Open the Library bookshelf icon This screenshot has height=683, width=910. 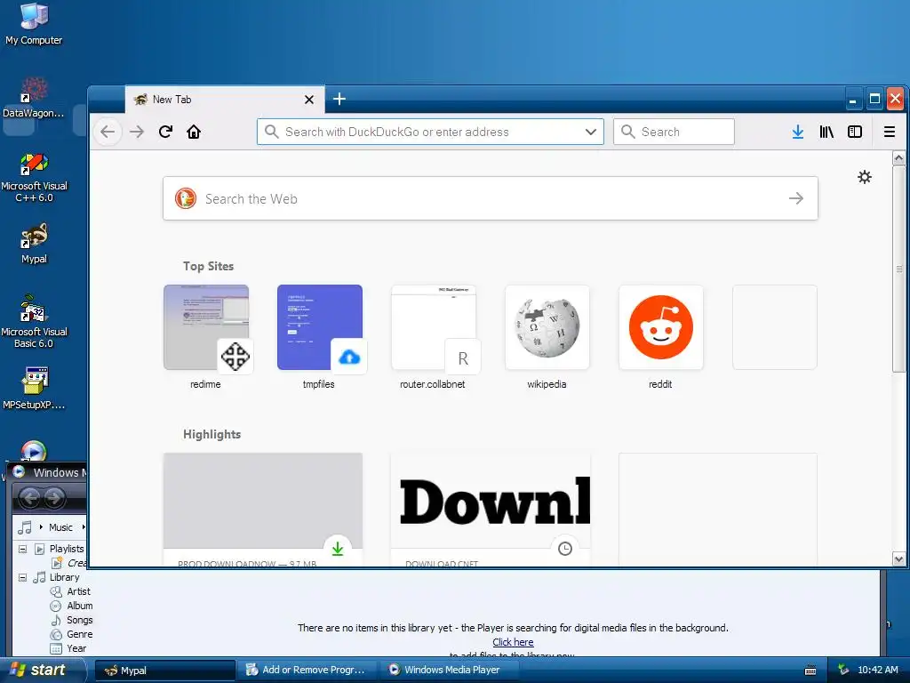pos(826,132)
